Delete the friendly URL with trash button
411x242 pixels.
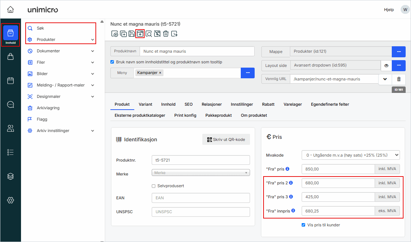pos(399,79)
